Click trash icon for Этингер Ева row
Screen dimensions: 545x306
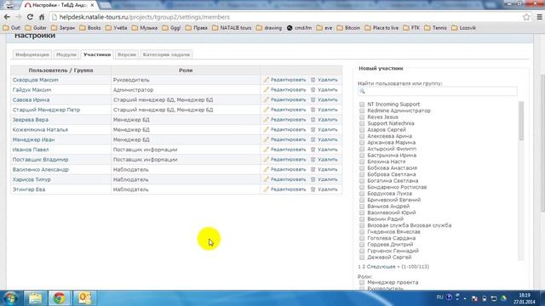click(313, 190)
